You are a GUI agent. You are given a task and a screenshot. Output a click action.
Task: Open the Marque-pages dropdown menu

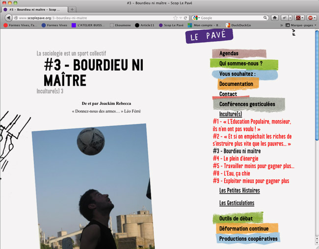(301, 25)
